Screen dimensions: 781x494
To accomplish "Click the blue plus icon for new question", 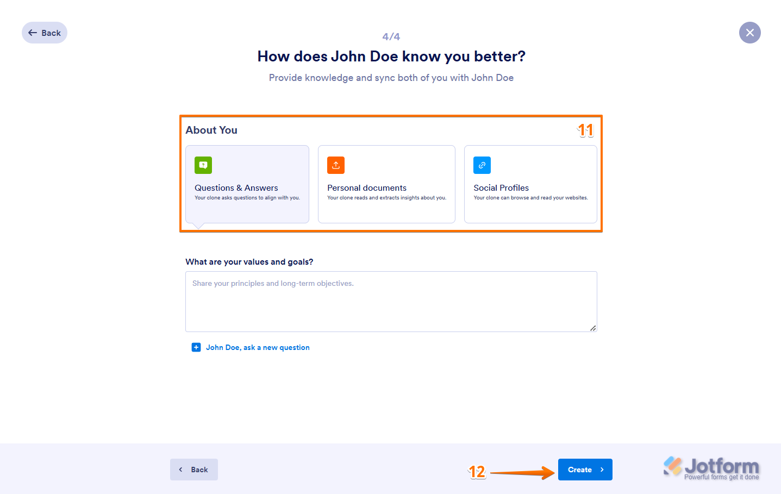I will (196, 347).
